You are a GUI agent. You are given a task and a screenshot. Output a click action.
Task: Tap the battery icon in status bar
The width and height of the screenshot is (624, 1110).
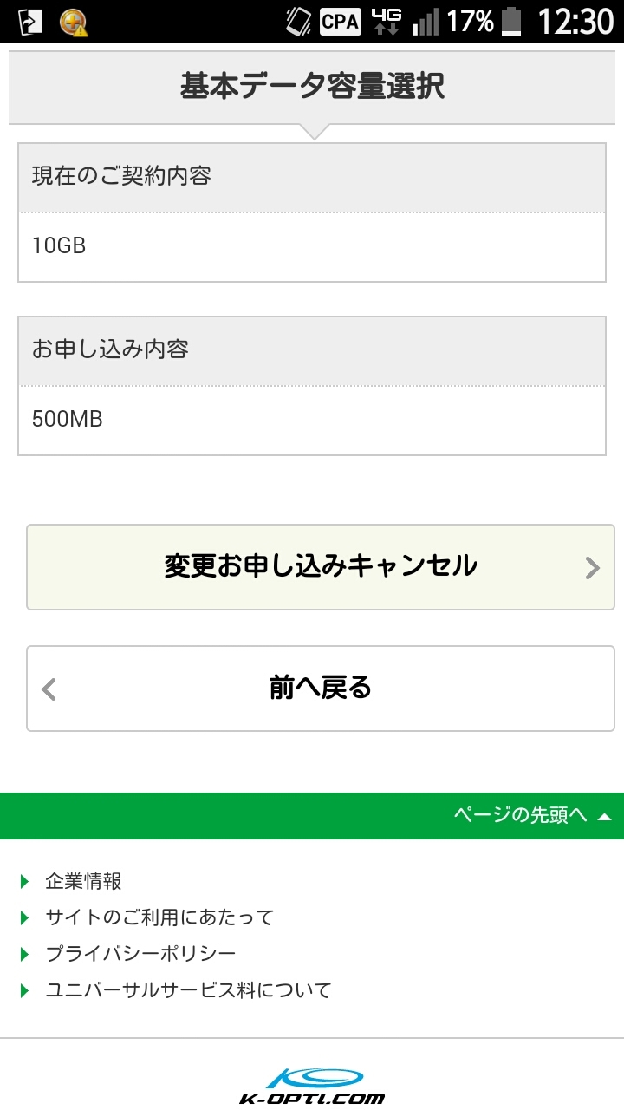[x=511, y=21]
